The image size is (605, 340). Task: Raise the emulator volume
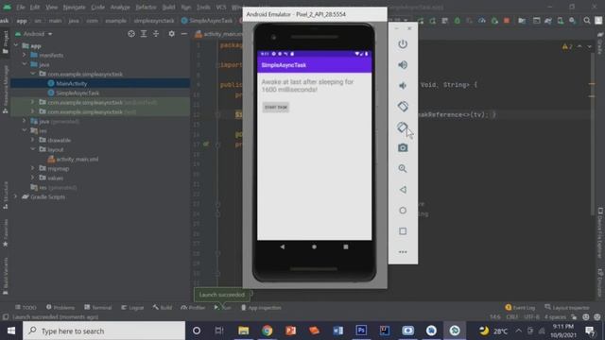pos(403,65)
